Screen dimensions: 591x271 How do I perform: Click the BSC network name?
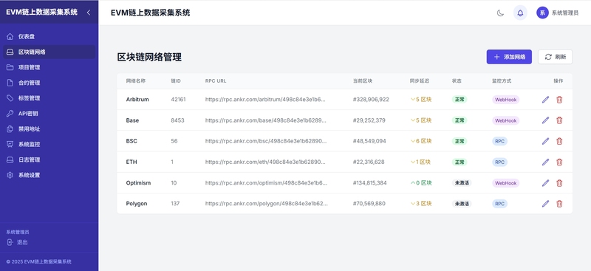131,141
